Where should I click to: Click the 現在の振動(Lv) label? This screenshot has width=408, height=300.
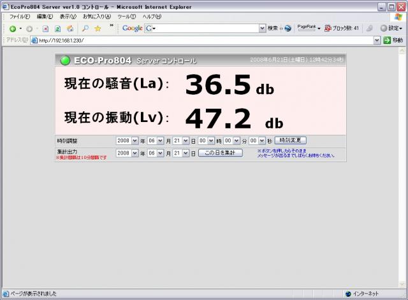pos(117,118)
